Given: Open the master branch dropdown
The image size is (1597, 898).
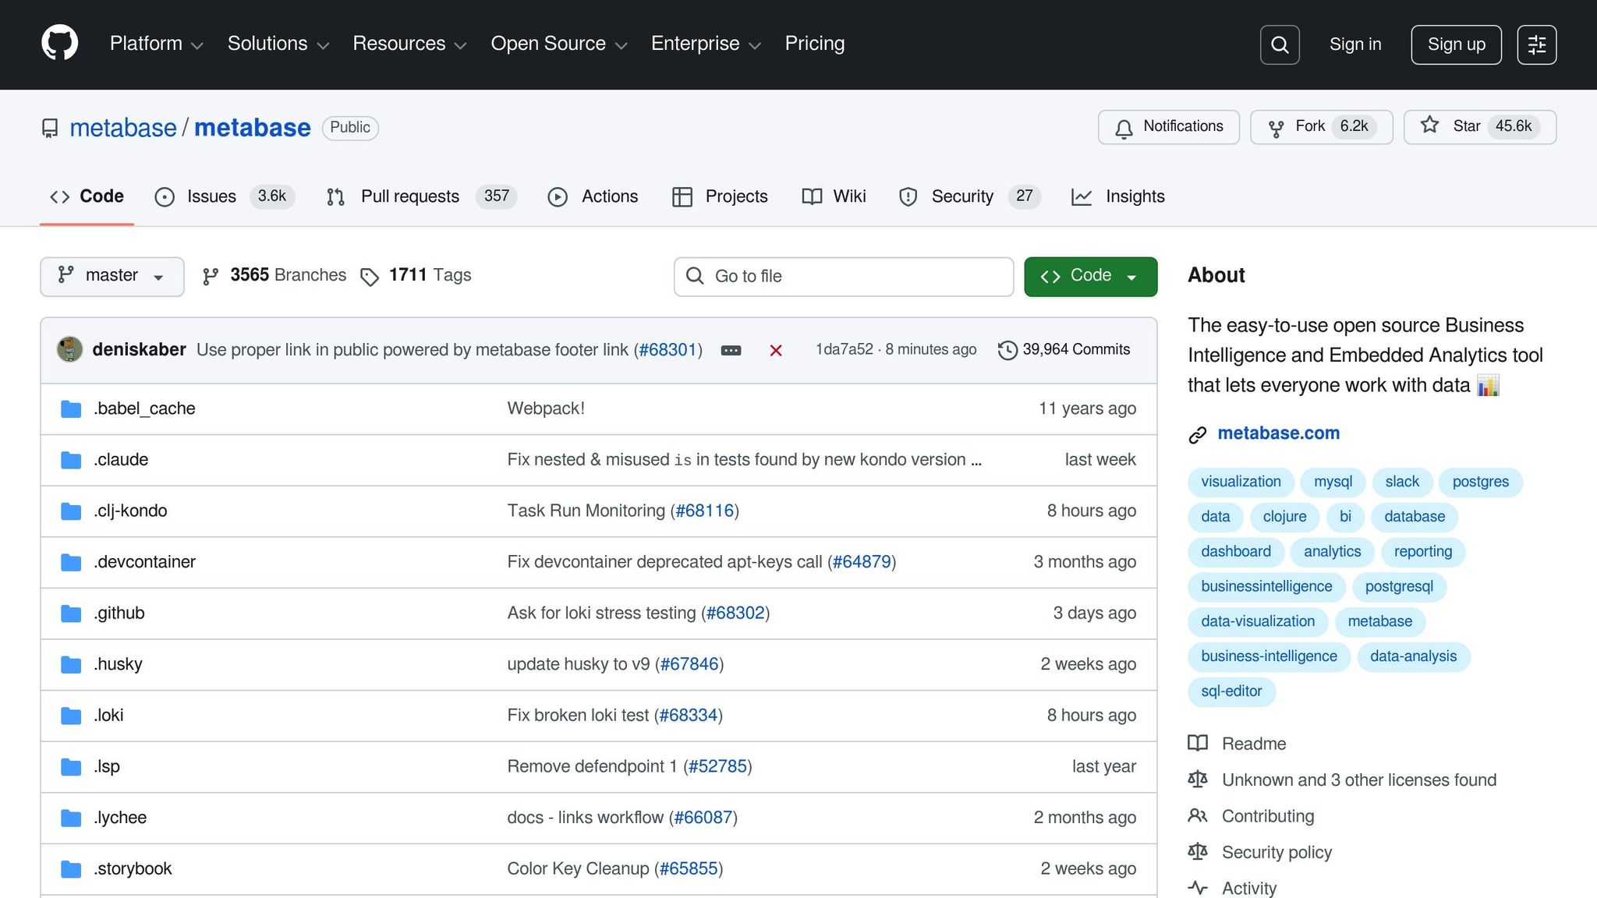Looking at the screenshot, I should [112, 276].
